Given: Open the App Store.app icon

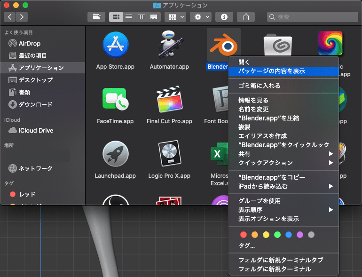Looking at the screenshot, I should tap(116, 45).
